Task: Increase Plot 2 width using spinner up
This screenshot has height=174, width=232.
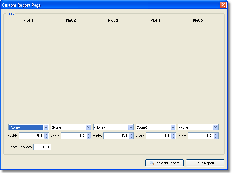Action: [89, 134]
